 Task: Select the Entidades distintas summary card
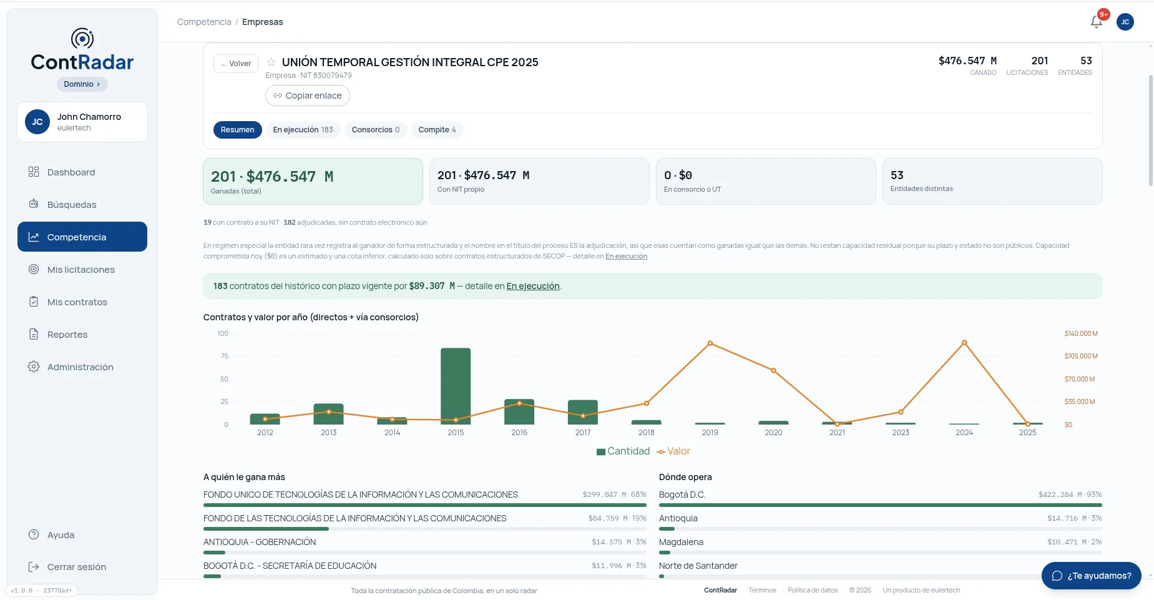[992, 181]
